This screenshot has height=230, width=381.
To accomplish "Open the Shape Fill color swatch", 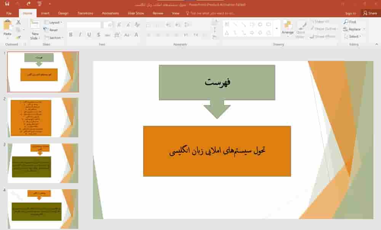I will pyautogui.click(x=320, y=22).
